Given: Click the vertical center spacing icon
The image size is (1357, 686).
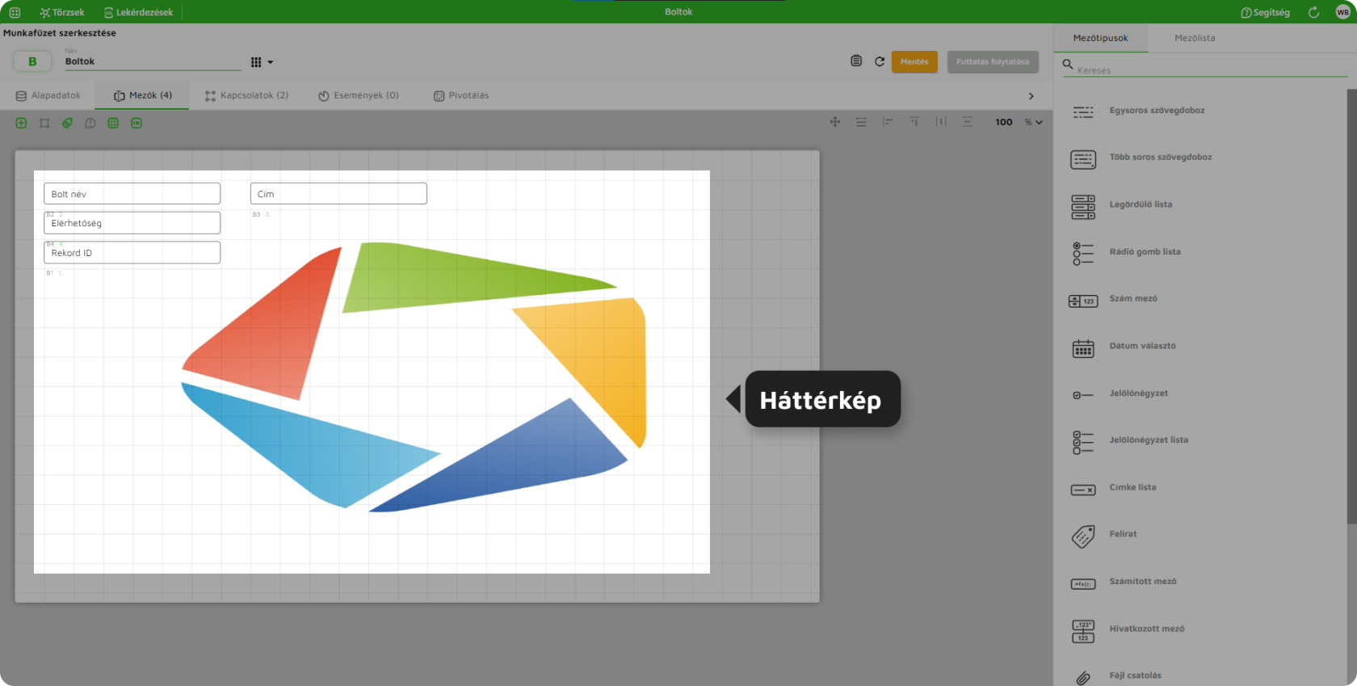Looking at the screenshot, I should [x=967, y=122].
